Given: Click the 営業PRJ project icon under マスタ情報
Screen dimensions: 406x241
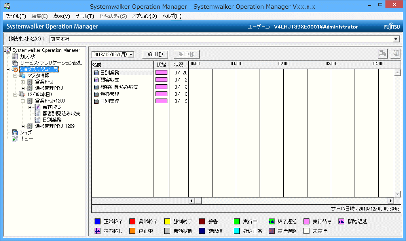Looking at the screenshot, I should click(30, 82).
